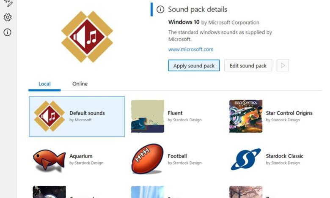Click the Aquarium pack name label

tap(81, 156)
